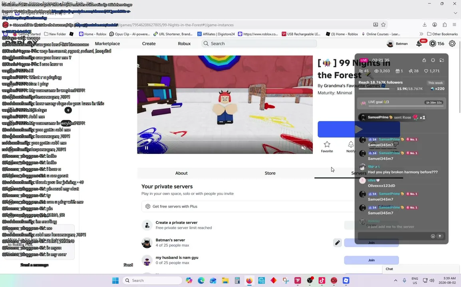Open Microsoft Edge from the taskbar
461x287 pixels.
coord(201,281)
